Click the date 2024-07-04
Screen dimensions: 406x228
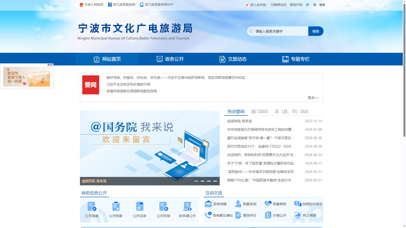coord(313,129)
